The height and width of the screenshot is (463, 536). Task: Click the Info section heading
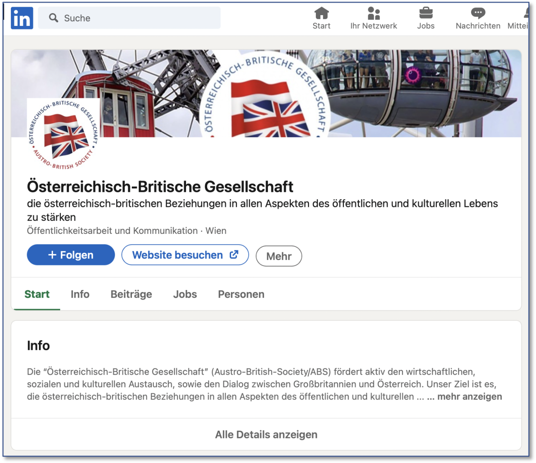[x=38, y=346]
